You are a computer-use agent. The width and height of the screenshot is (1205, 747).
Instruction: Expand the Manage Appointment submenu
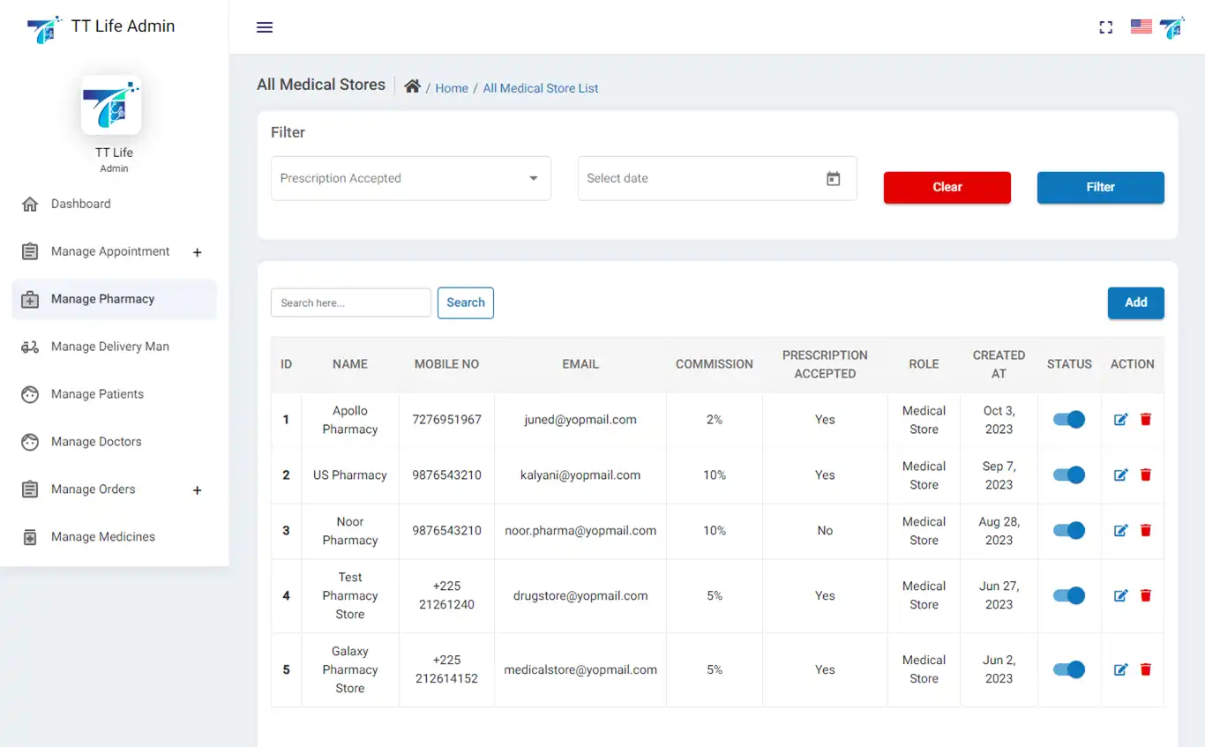click(x=198, y=252)
